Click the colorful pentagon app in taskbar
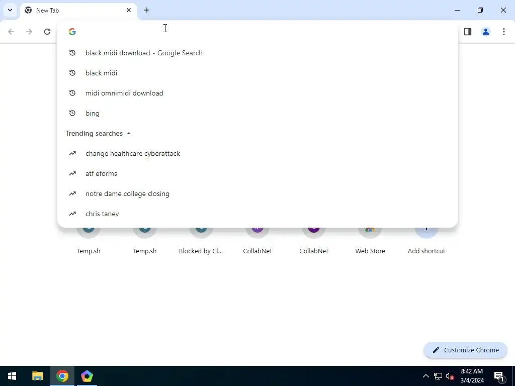The width and height of the screenshot is (515, 386). tap(87, 376)
